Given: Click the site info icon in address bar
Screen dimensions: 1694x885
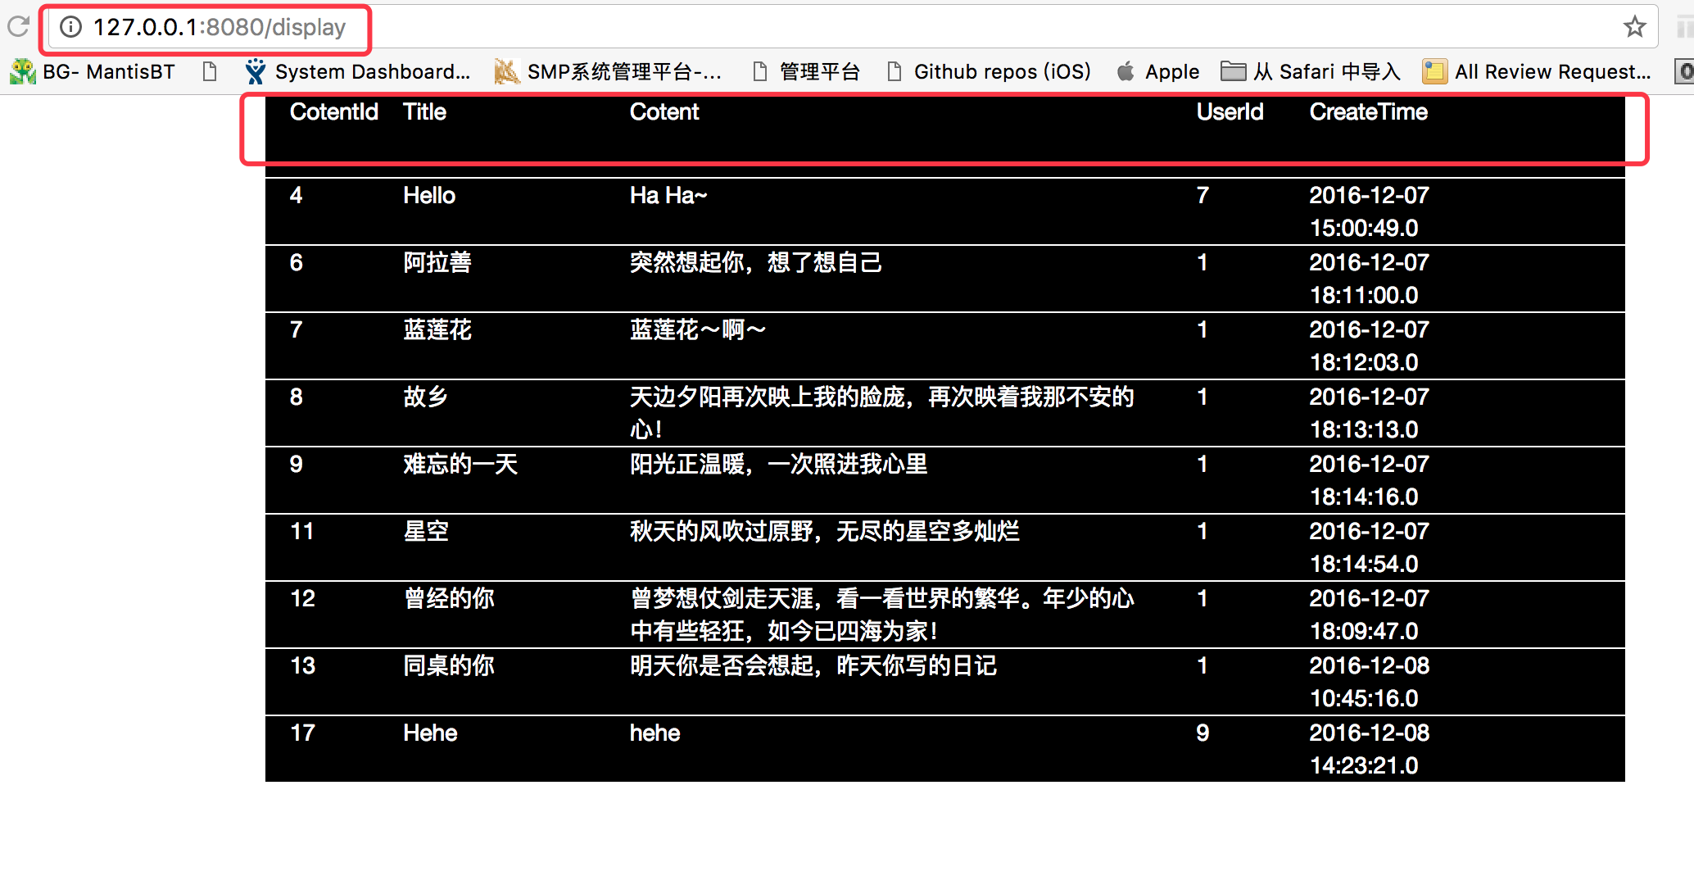Looking at the screenshot, I should coord(71,27).
